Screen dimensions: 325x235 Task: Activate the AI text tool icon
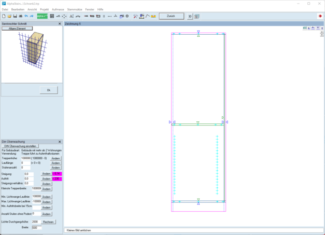72,16
